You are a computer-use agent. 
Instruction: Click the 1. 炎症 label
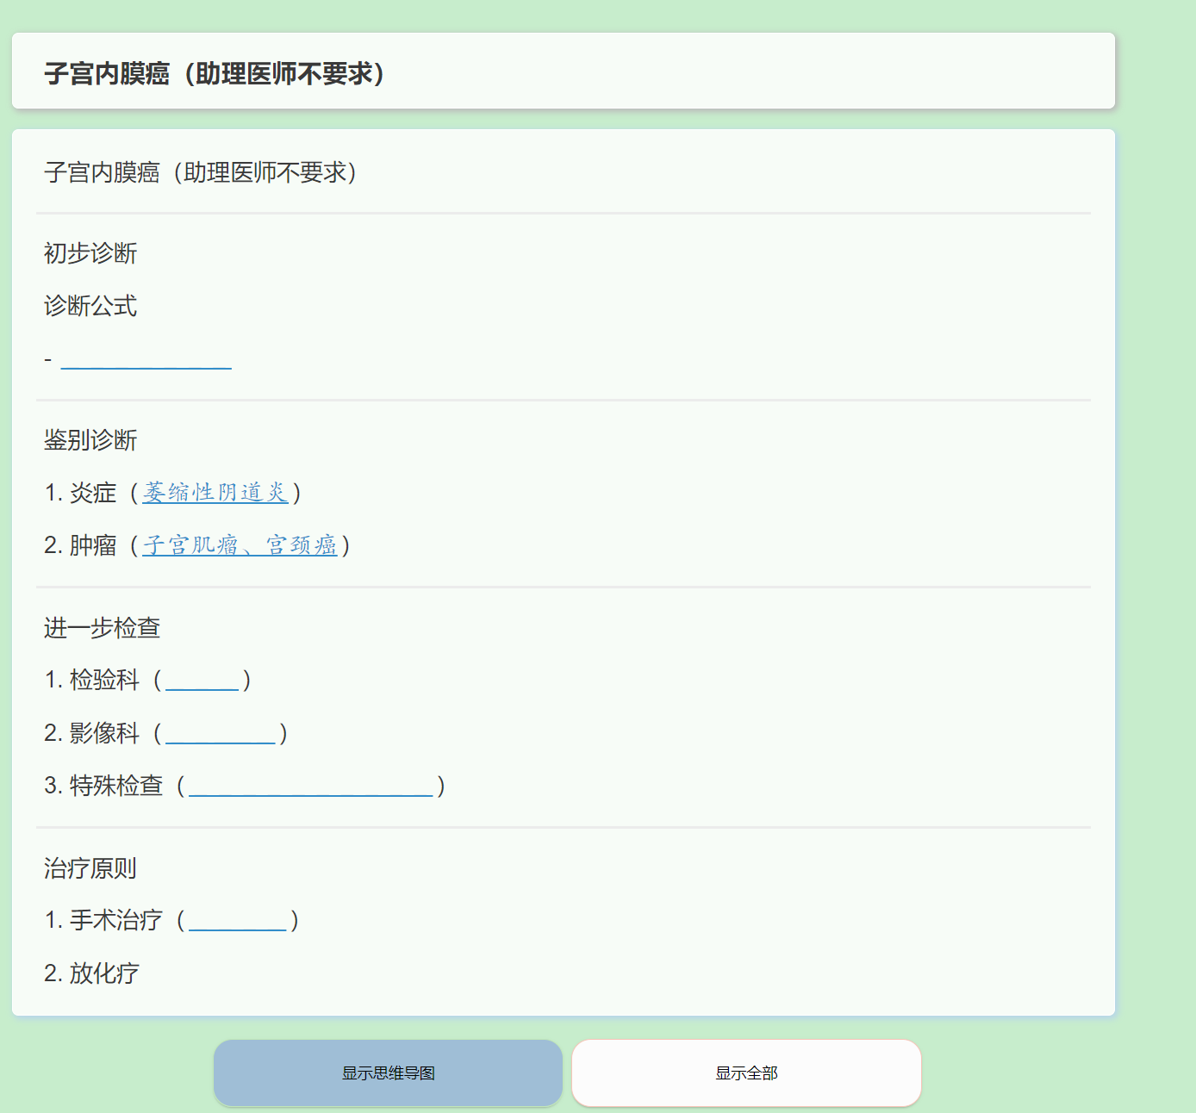pyautogui.click(x=80, y=493)
